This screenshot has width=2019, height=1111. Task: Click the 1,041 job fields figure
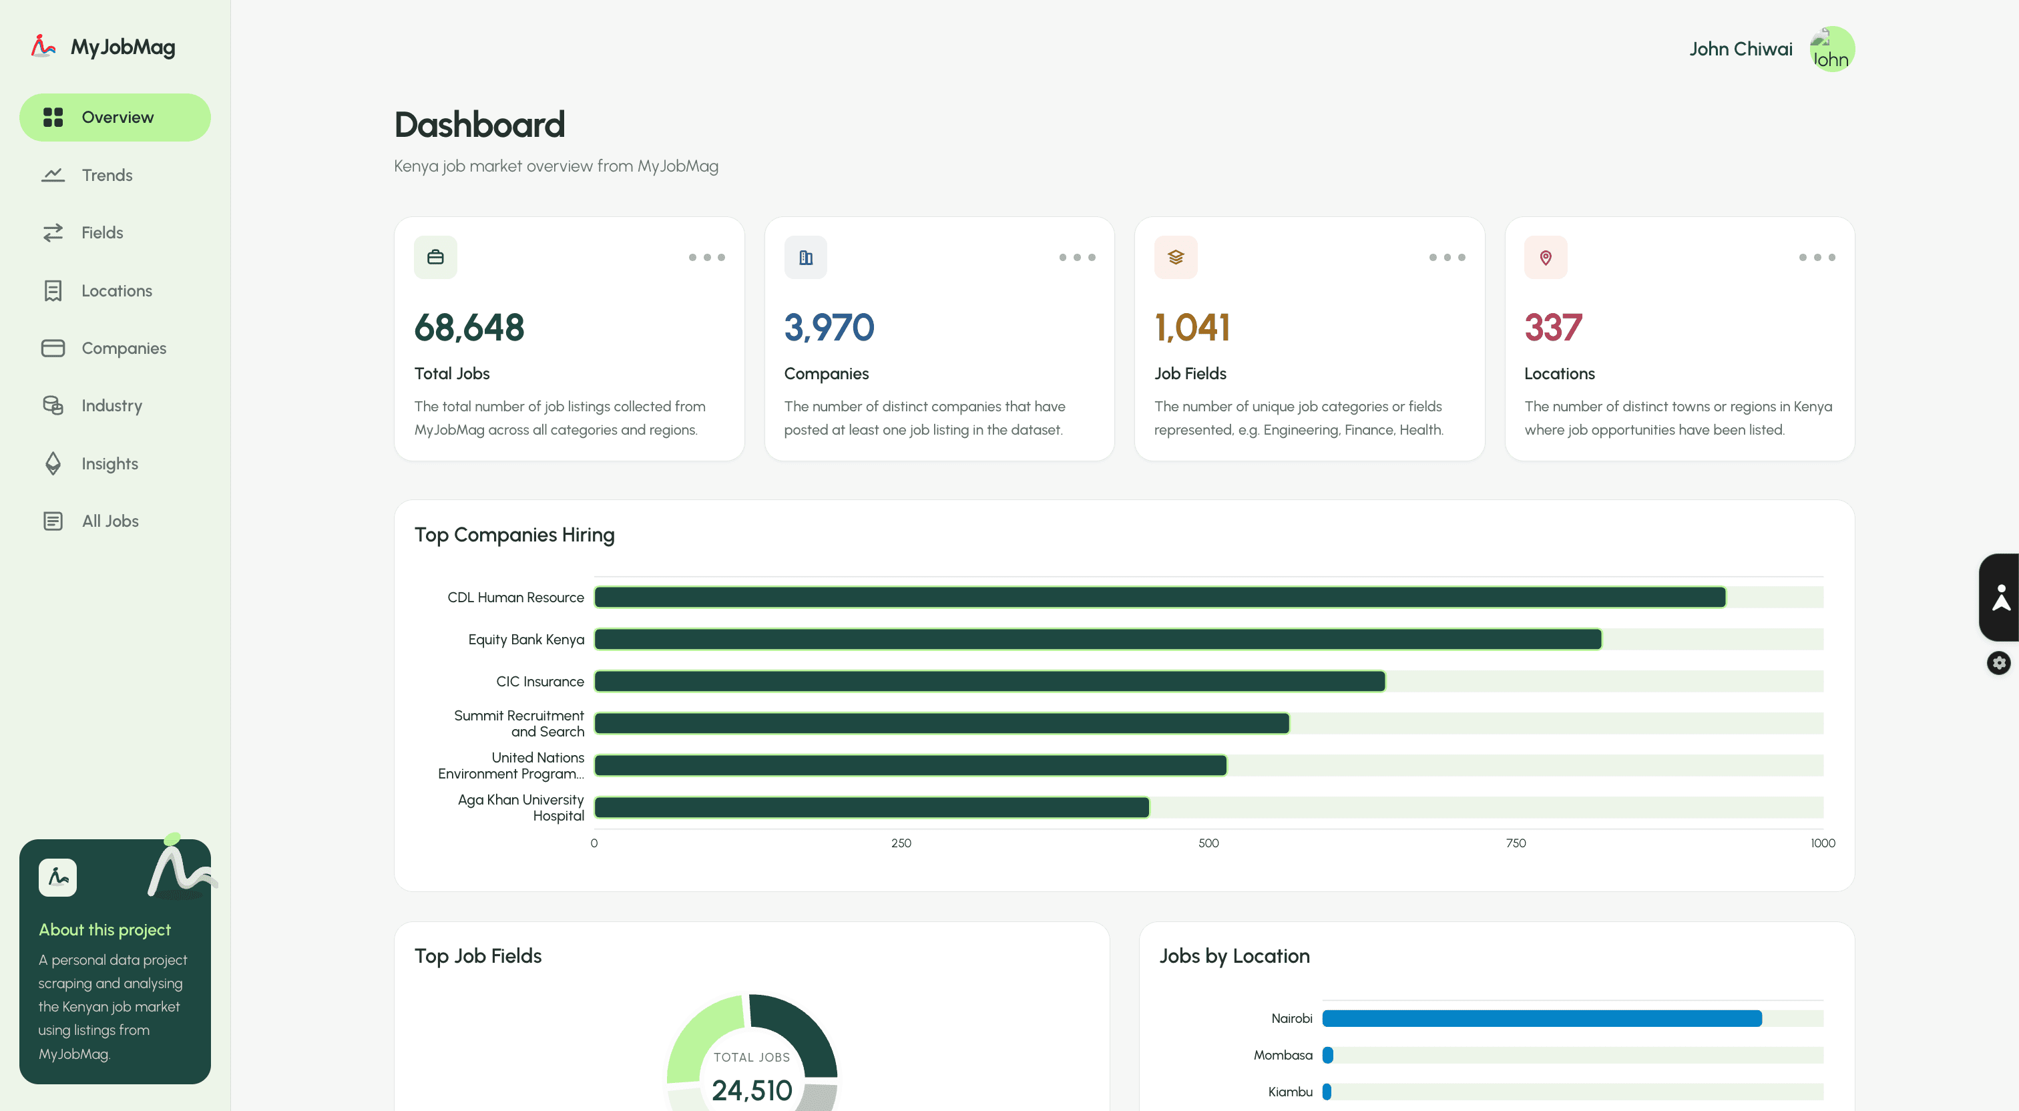(x=1192, y=328)
